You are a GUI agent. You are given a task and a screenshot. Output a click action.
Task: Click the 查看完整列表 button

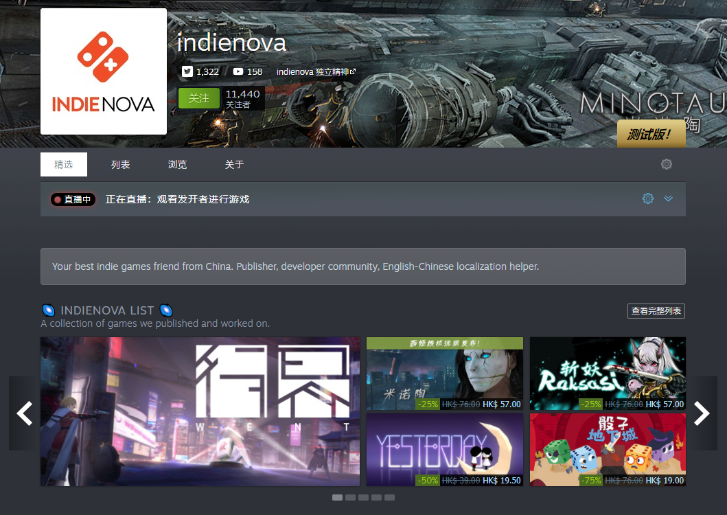[656, 311]
